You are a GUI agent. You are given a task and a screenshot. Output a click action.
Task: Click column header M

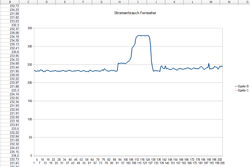pyautogui.click(x=211, y=2)
